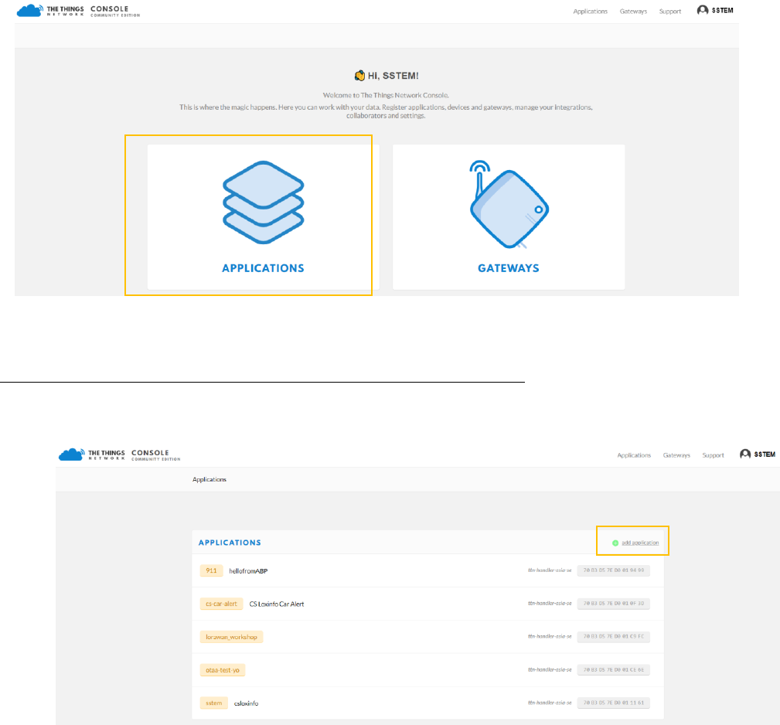This screenshot has width=780, height=725.
Task: Click the waving hand emoji beside Hi, SSTEM!
Action: (359, 76)
